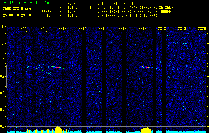Click the time marker 2314
209x133 pixels.
click(x=82, y=29)
